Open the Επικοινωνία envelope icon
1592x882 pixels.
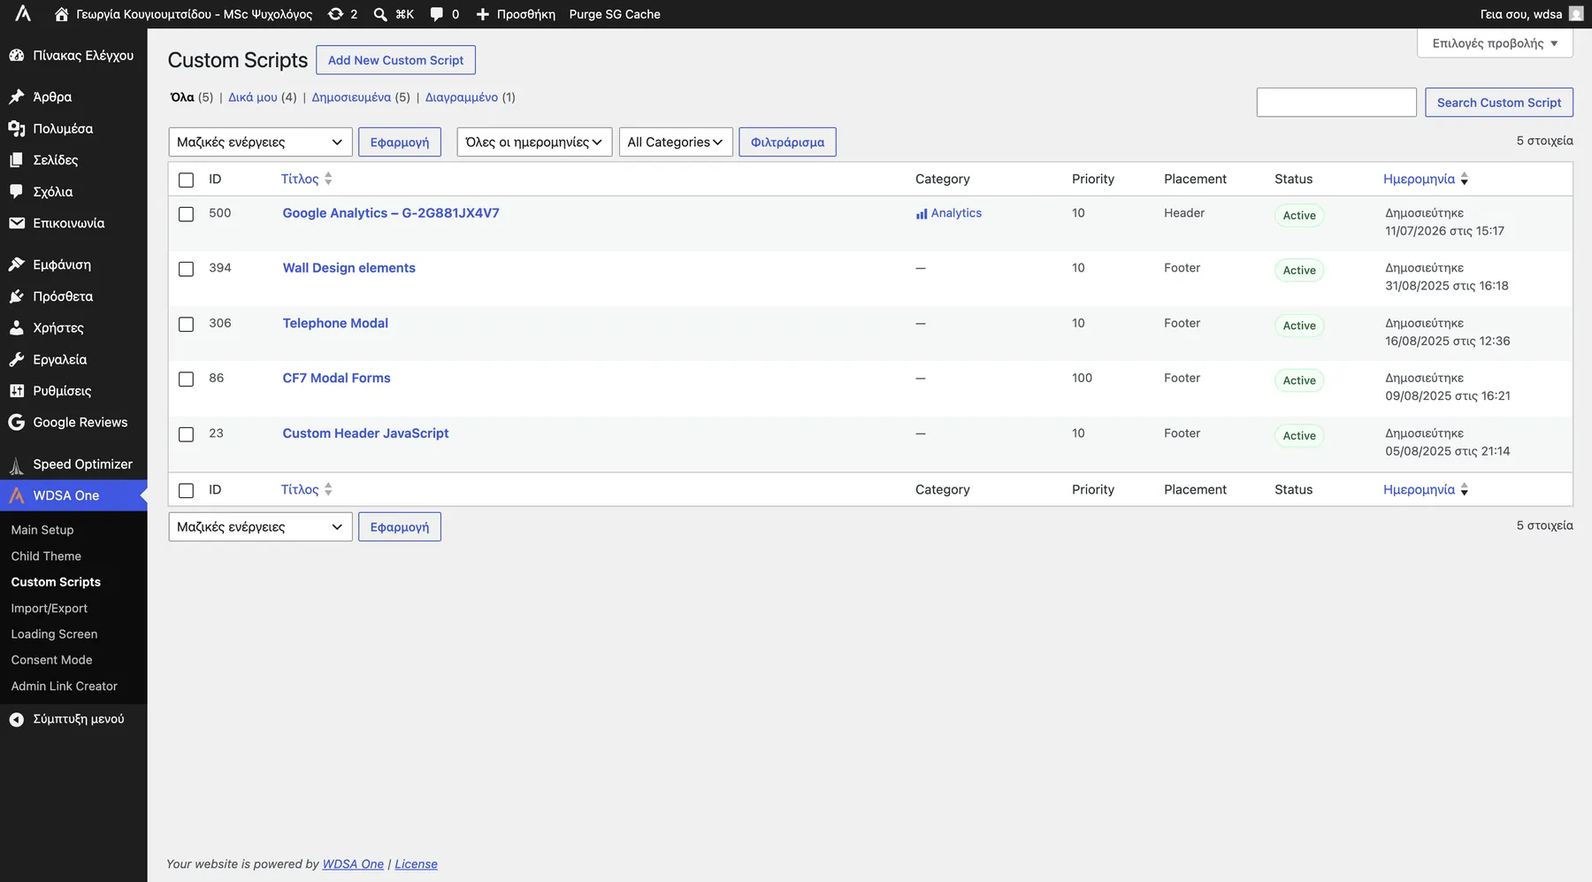17,223
